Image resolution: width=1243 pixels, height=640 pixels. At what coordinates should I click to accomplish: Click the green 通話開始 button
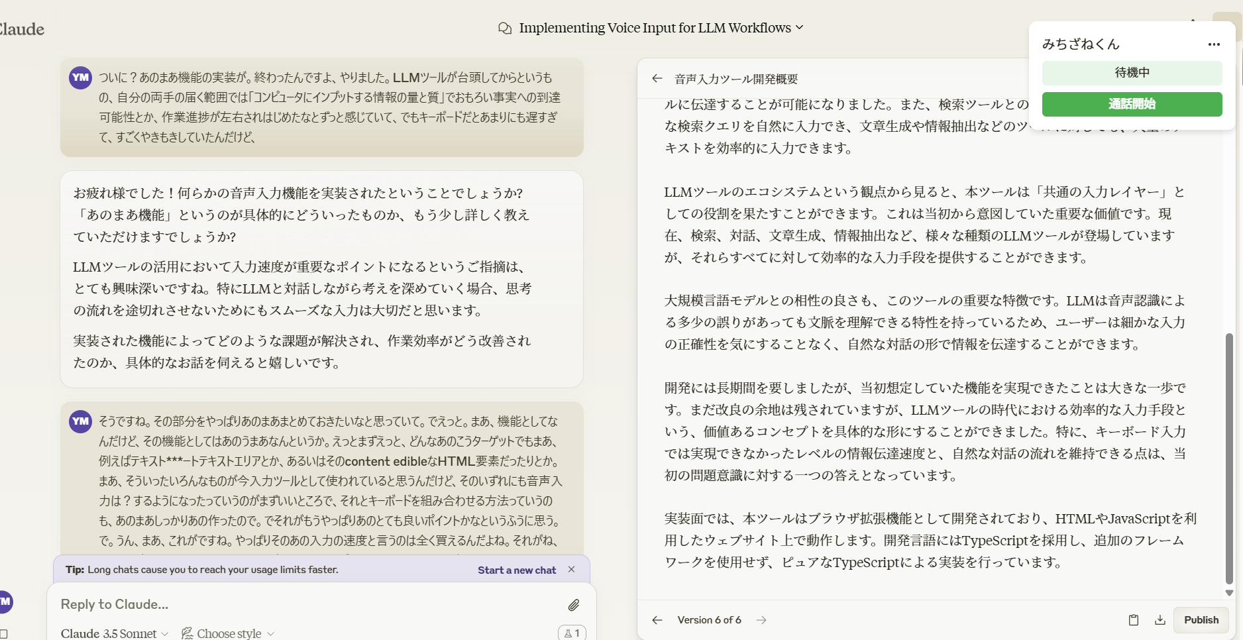tap(1132, 104)
